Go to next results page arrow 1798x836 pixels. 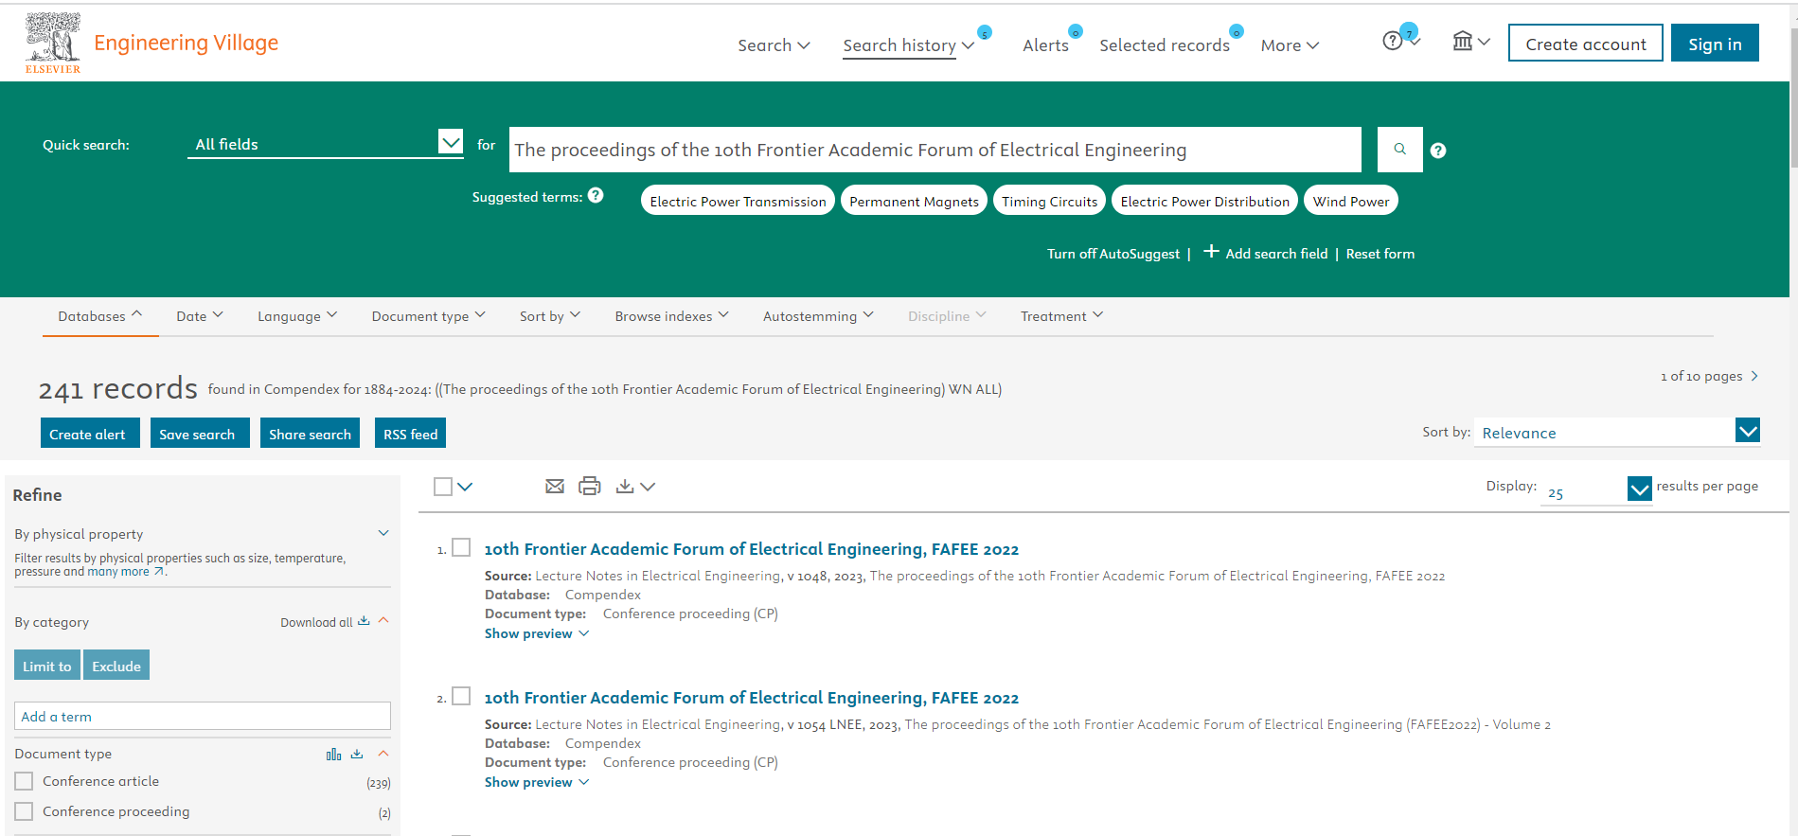(x=1754, y=376)
